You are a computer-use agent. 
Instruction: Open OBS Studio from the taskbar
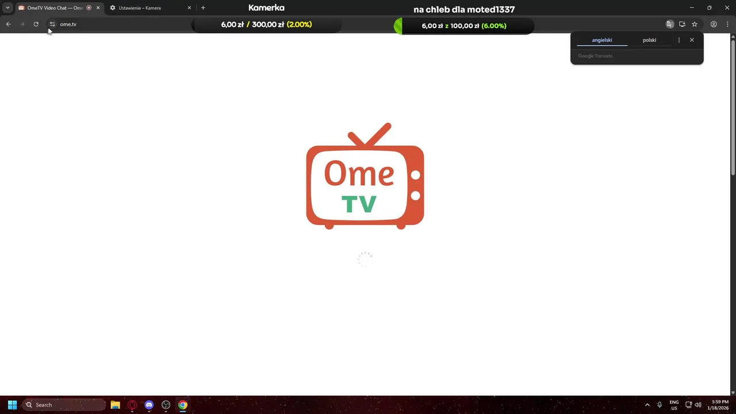click(x=166, y=405)
